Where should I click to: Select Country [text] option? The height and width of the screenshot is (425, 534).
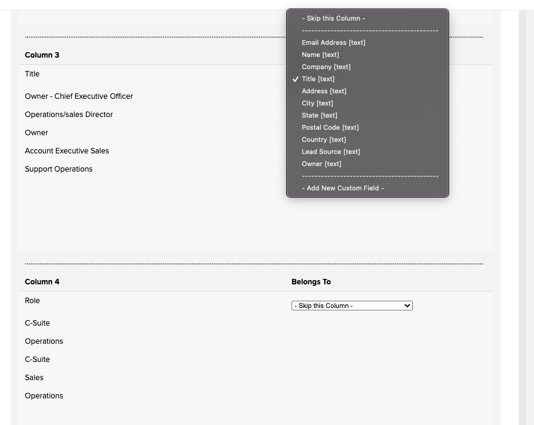367,139
